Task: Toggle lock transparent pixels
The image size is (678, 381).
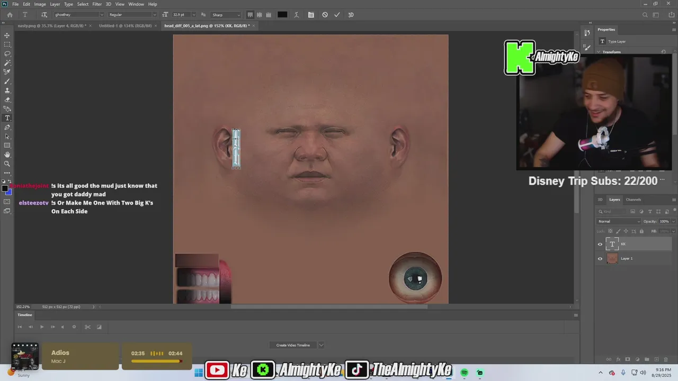Action: pyautogui.click(x=610, y=231)
